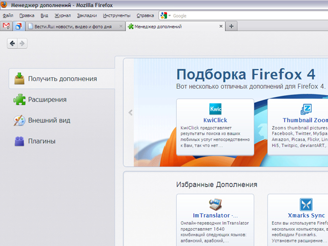Open the Внешний вид category
328x246 pixels.
pyautogui.click(x=49, y=120)
